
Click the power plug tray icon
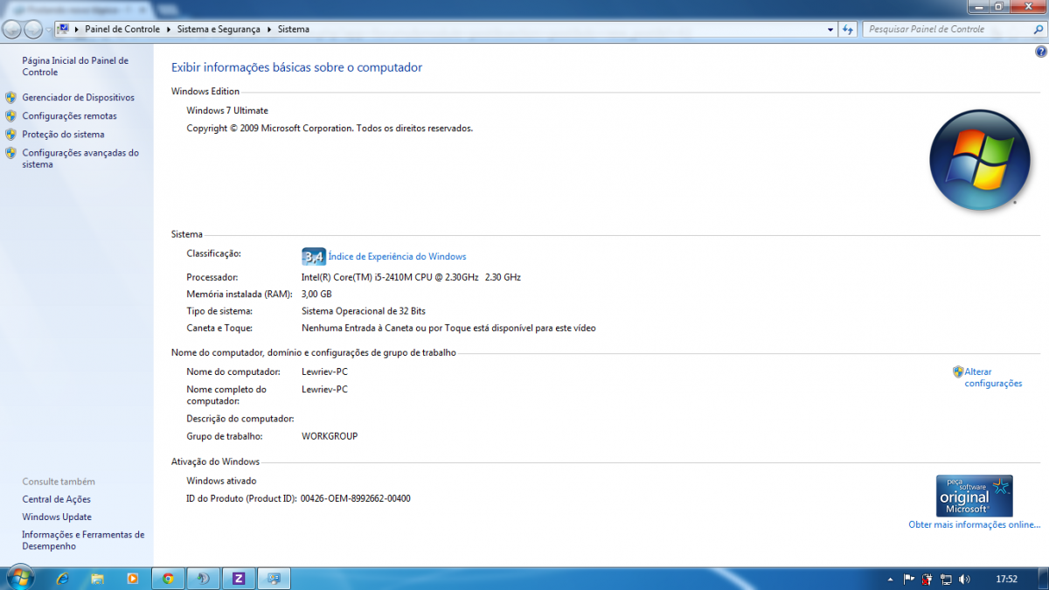click(927, 579)
